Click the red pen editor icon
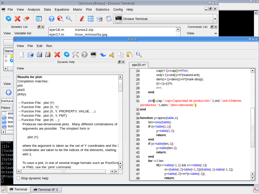The image size is (259, 194). 82,19
